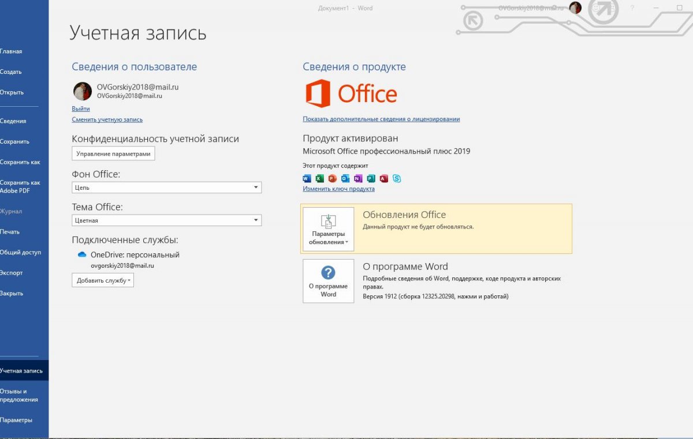Image resolution: width=693 pixels, height=439 pixels.
Task: Click the Skype icon in product contents
Action: click(x=397, y=178)
